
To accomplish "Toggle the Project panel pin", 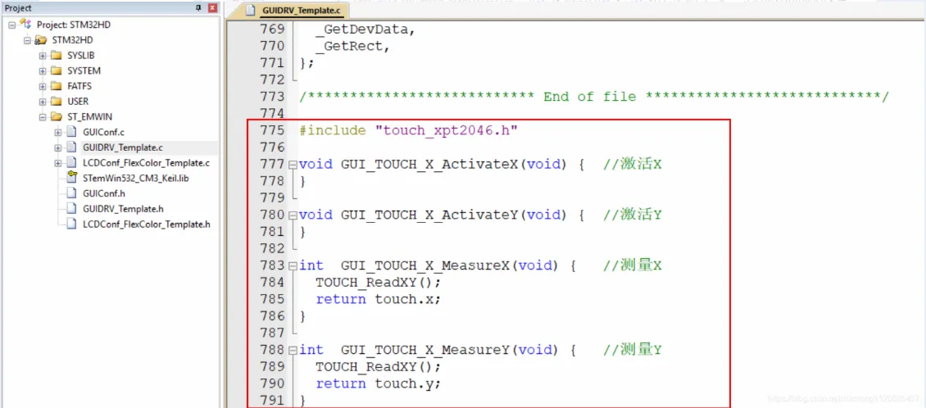I will [198, 8].
